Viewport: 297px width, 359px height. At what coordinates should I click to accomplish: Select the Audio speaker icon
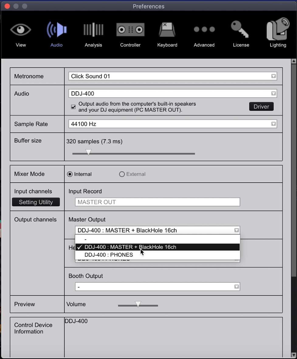pyautogui.click(x=57, y=30)
